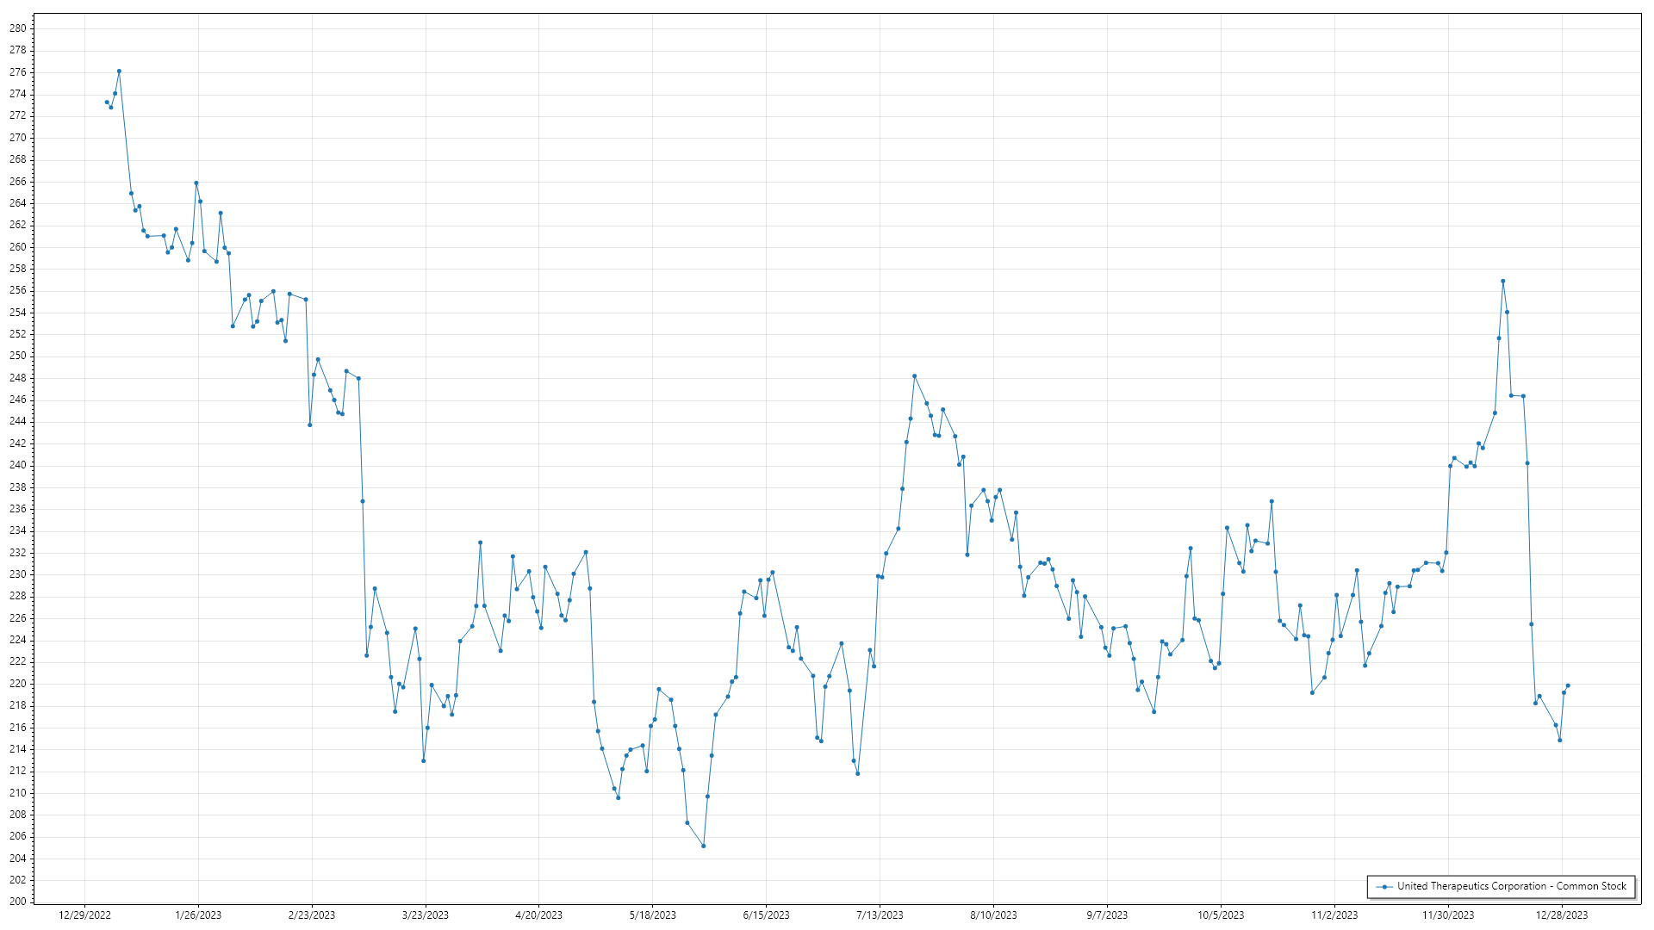This screenshot has height=930, width=1654.
Task: Click the 12/28/2023 date axis label
Action: pos(1562,915)
